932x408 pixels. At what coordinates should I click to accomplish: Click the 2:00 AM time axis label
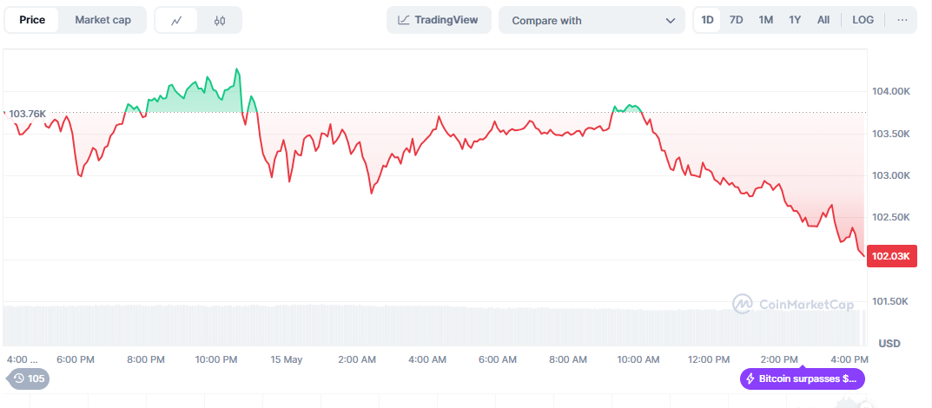click(x=356, y=359)
